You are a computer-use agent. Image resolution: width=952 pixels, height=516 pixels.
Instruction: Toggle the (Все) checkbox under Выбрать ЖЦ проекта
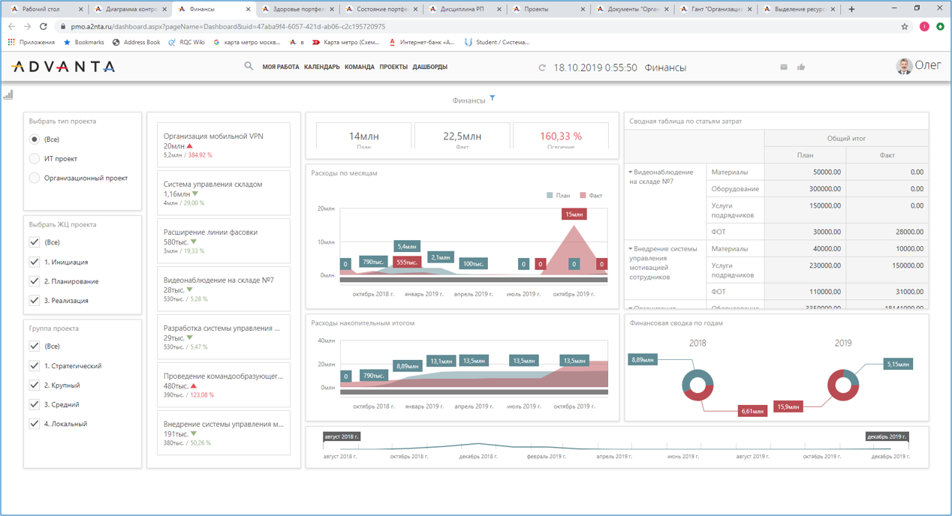pos(35,242)
